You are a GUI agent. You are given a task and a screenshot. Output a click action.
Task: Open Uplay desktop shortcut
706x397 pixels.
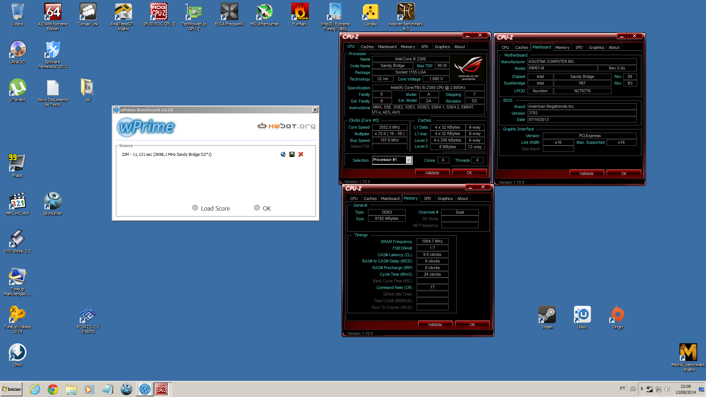click(582, 318)
